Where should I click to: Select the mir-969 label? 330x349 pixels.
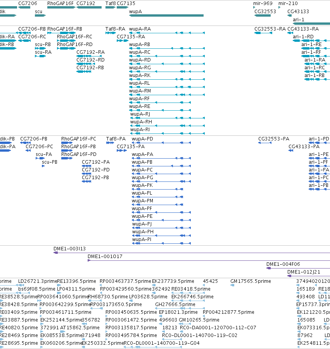(x=263, y=3)
